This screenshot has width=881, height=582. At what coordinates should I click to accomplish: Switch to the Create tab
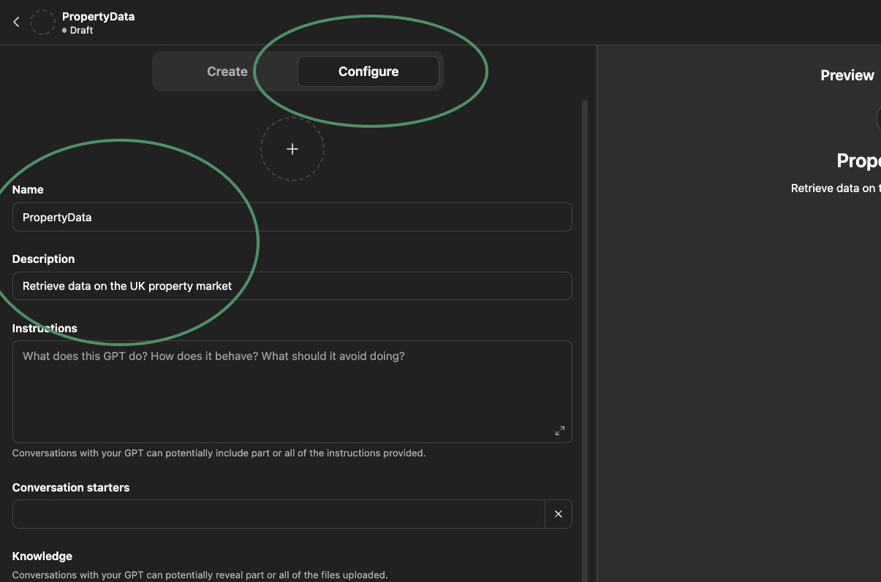227,71
